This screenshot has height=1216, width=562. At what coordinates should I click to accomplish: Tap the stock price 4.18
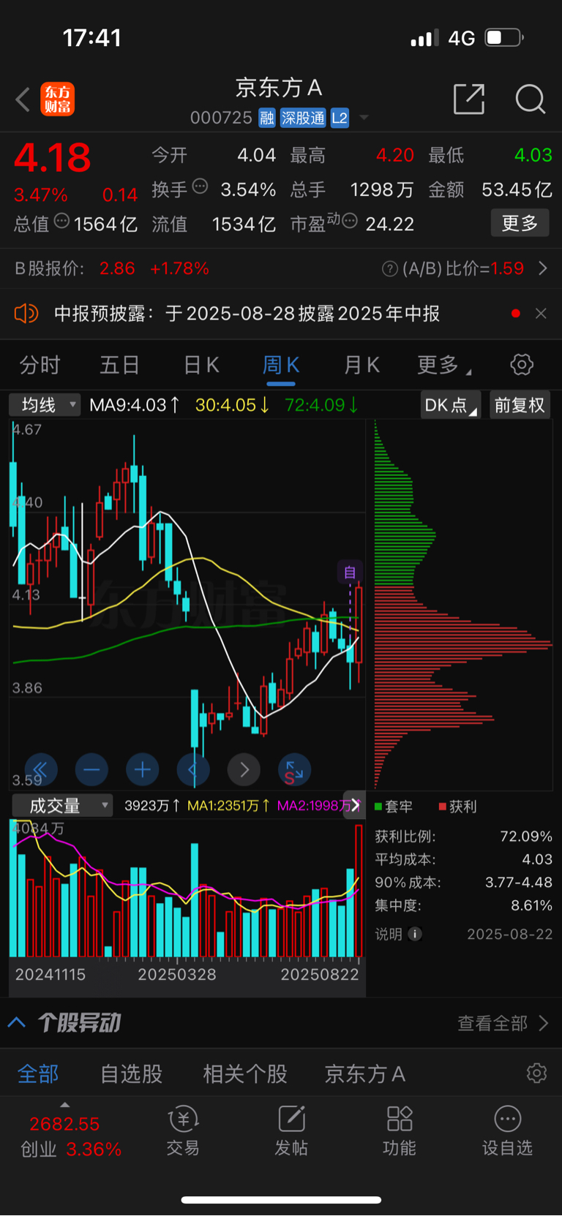53,157
